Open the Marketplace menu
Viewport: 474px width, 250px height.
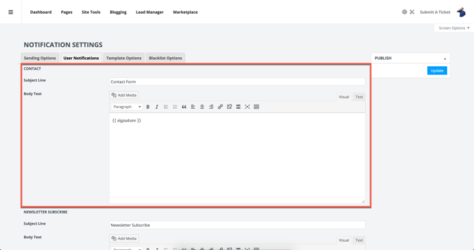coord(185,12)
